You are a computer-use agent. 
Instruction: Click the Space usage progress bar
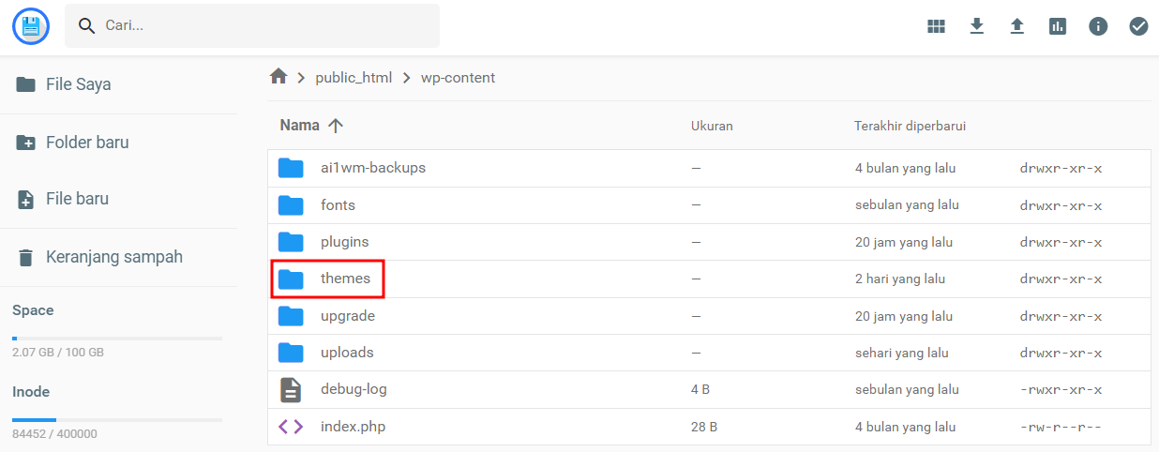pos(117,338)
